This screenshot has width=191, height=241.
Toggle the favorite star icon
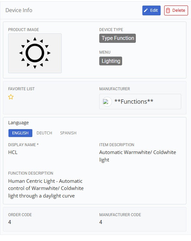pyautogui.click(x=11, y=97)
